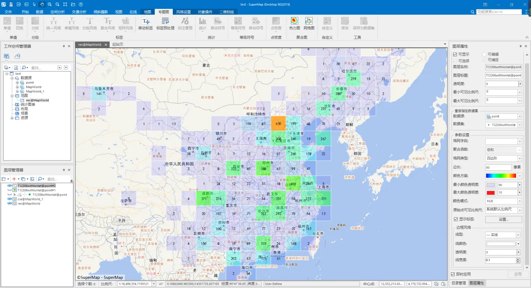Click the red plus add layer icon
This screenshot has width=531, height=288.
[14, 179]
